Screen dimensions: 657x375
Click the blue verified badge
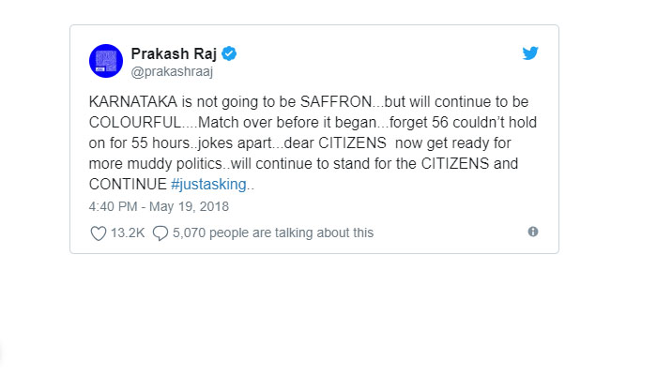point(229,53)
